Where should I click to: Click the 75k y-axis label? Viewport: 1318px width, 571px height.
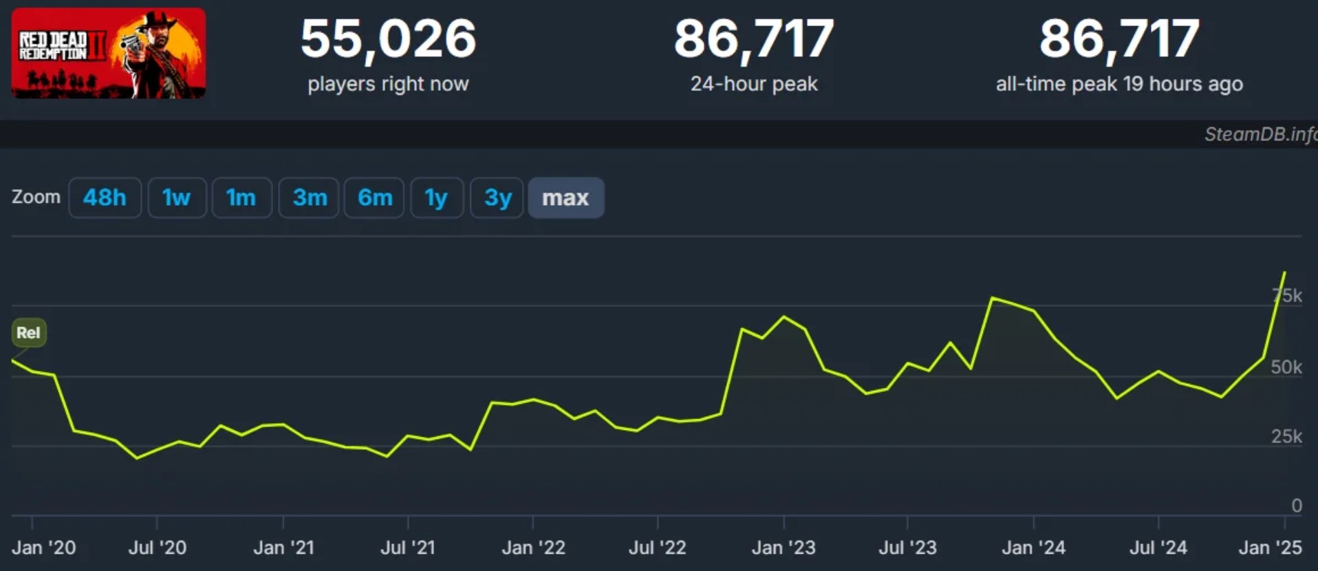pyautogui.click(x=1287, y=296)
